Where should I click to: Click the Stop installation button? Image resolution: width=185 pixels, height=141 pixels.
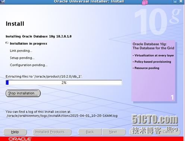(x=23, y=93)
